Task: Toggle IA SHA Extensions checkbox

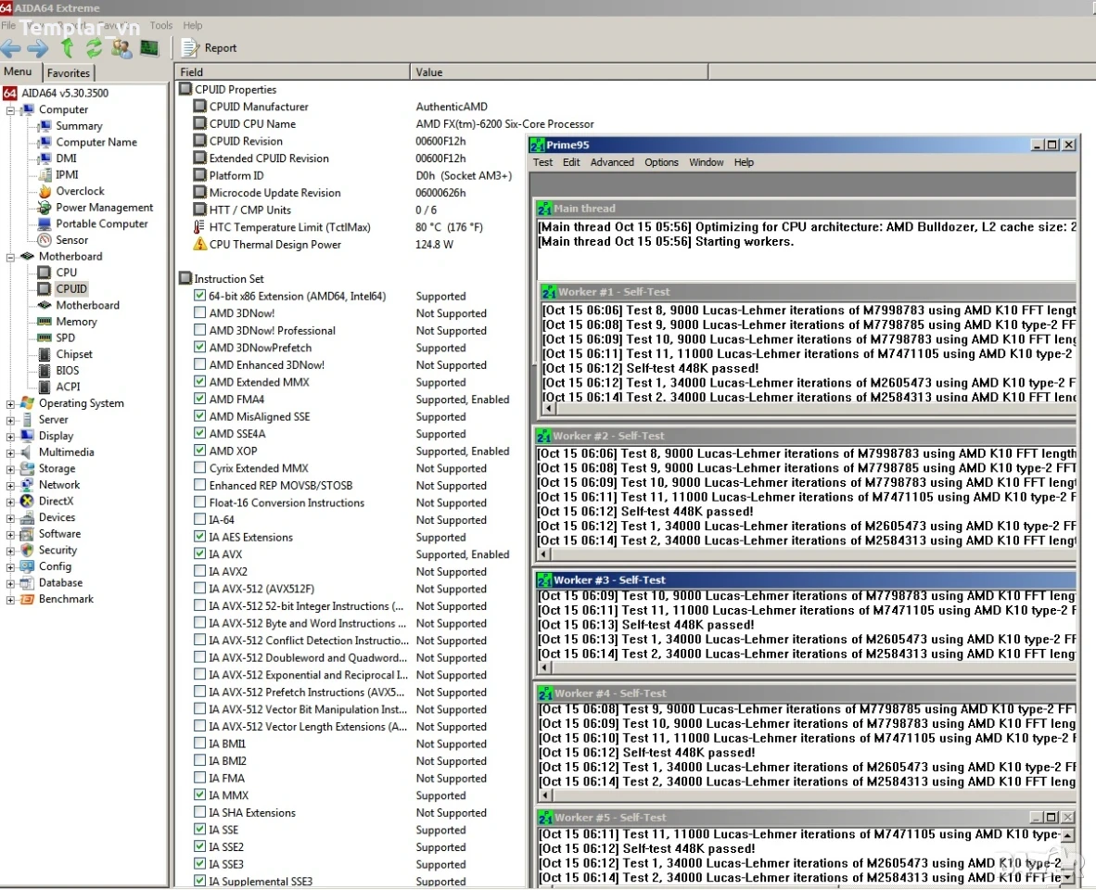Action: [x=200, y=812]
